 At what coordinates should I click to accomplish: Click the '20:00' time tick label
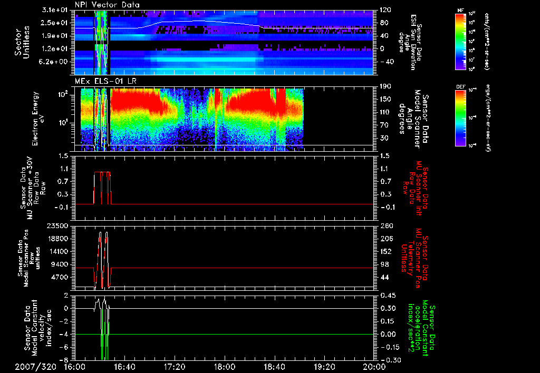pos(374,367)
